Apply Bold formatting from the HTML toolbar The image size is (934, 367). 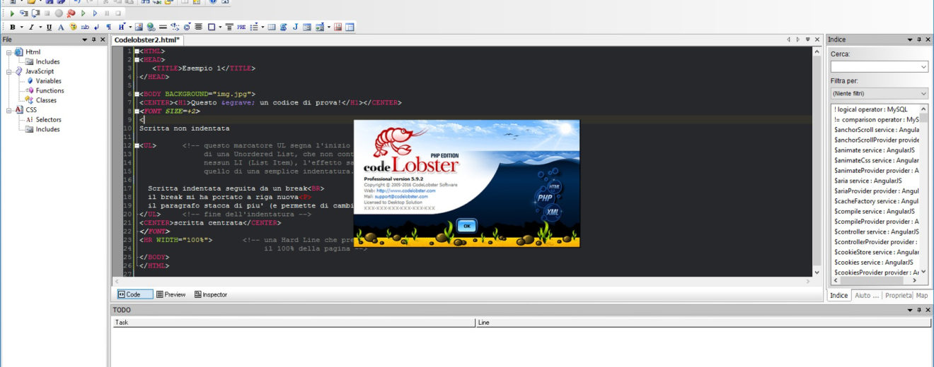pyautogui.click(x=12, y=27)
